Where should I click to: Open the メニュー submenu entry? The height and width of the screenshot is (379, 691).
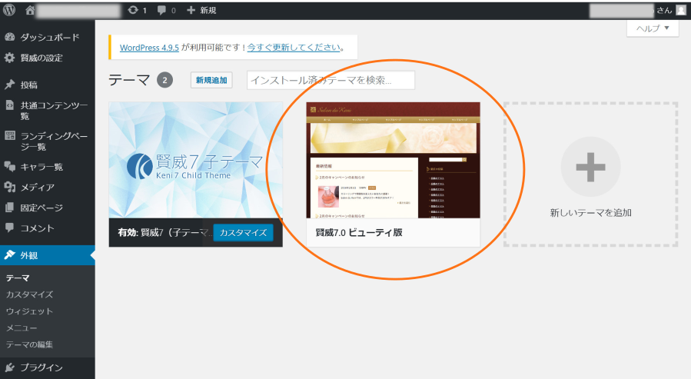point(22,328)
